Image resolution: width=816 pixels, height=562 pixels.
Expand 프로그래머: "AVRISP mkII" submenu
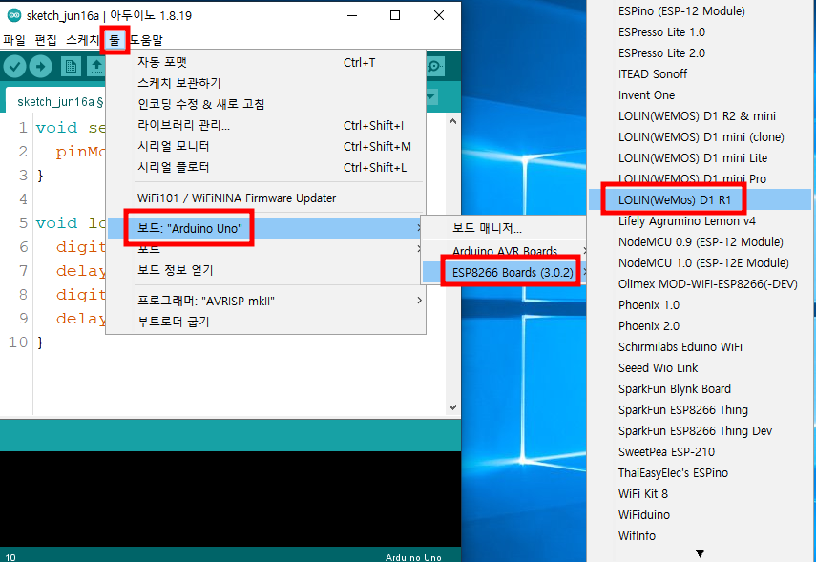[266, 301]
